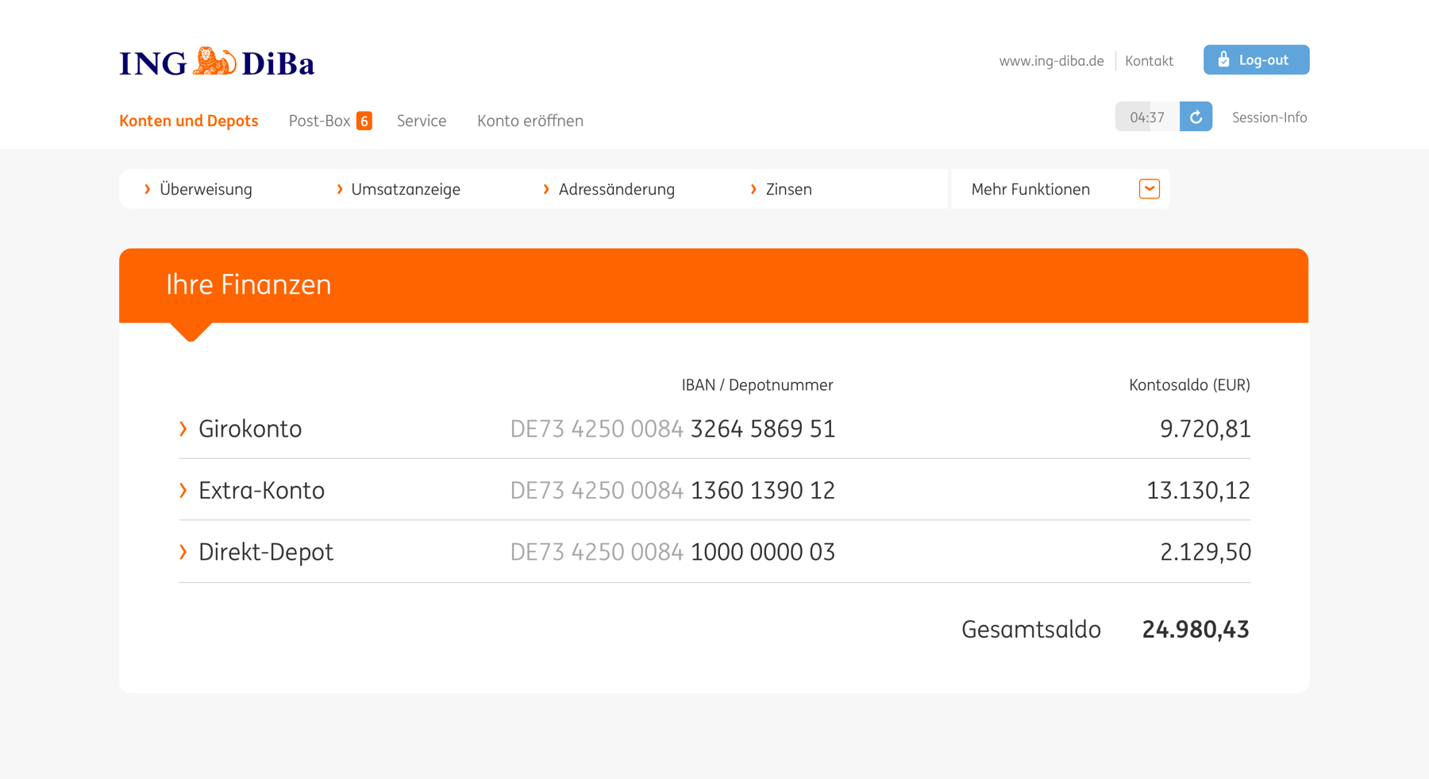This screenshot has width=1429, height=779.
Task: Select the Girokonto IBAN number
Action: [672, 429]
